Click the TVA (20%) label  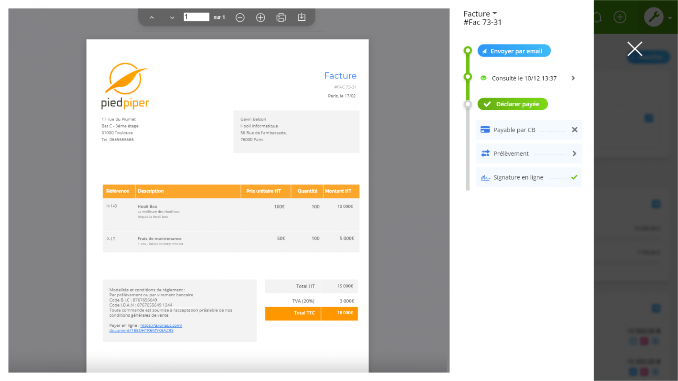pos(303,301)
